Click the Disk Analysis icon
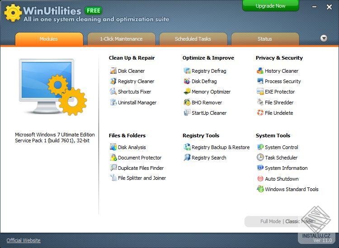 [113, 147]
